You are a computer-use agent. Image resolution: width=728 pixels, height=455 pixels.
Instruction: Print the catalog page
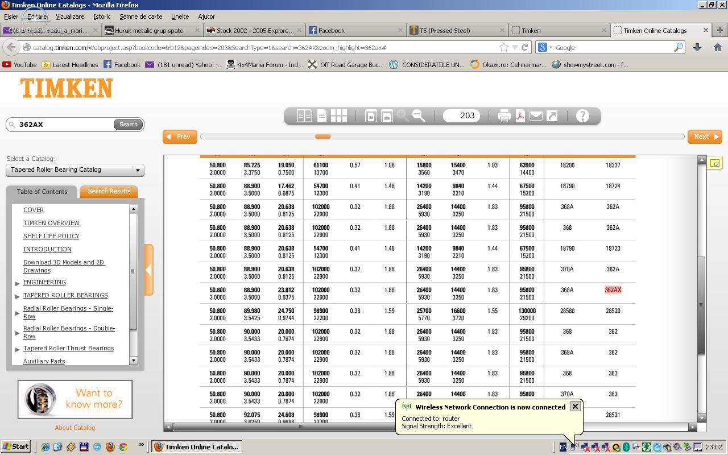[x=504, y=116]
